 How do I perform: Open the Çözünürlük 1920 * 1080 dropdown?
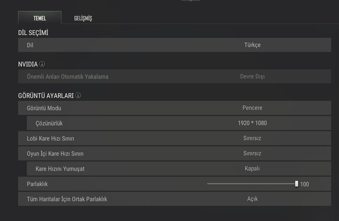[x=252, y=123]
